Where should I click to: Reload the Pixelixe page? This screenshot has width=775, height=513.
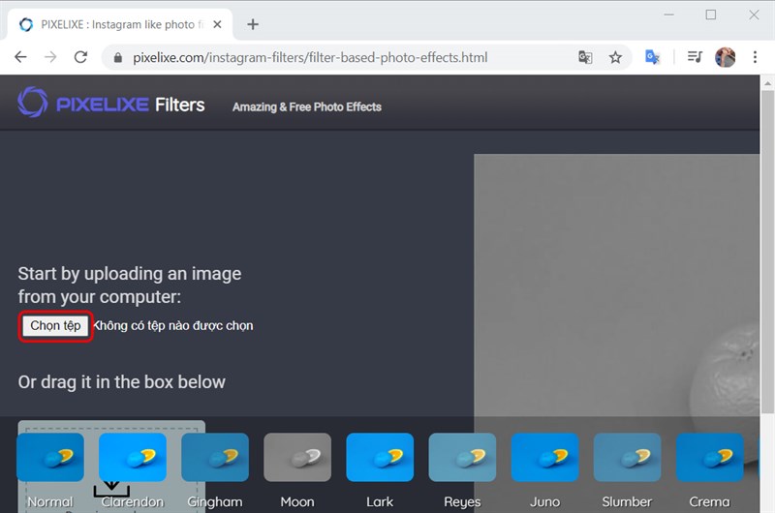pos(80,57)
